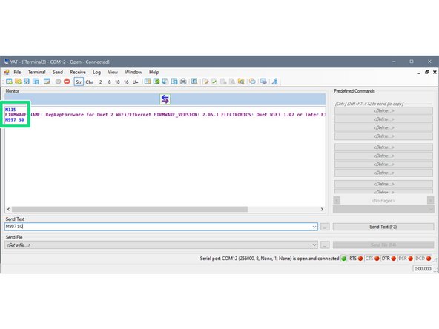
Task: Click the Send Text (F3) button
Action: 383,227
